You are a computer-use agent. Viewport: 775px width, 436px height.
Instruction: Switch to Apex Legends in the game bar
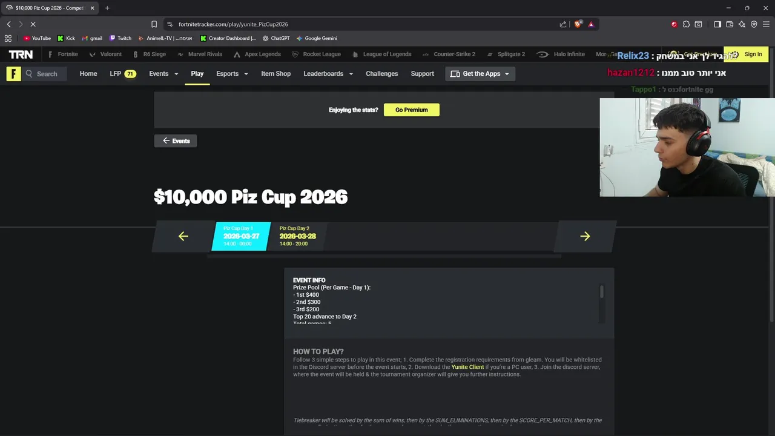coord(257,54)
